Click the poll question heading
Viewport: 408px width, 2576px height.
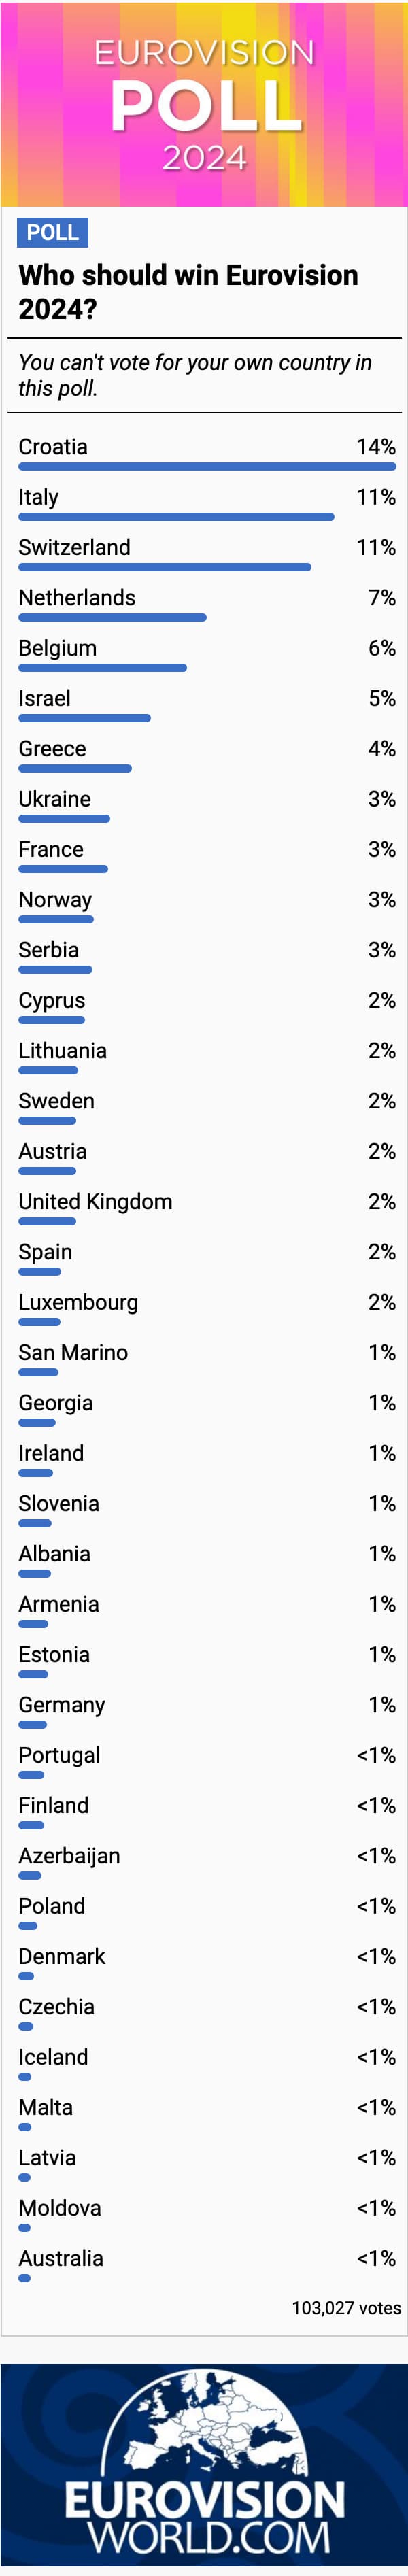188,291
